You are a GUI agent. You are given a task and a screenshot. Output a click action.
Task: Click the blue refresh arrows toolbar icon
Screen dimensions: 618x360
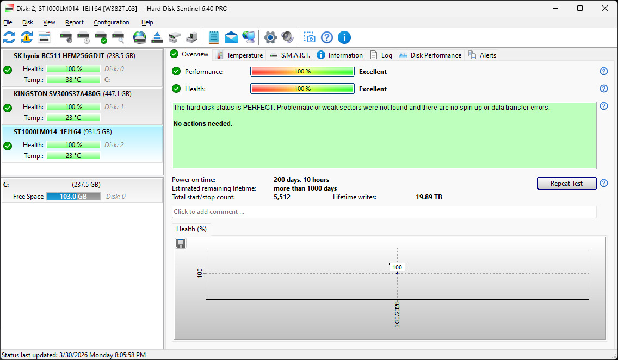[x=9, y=38]
